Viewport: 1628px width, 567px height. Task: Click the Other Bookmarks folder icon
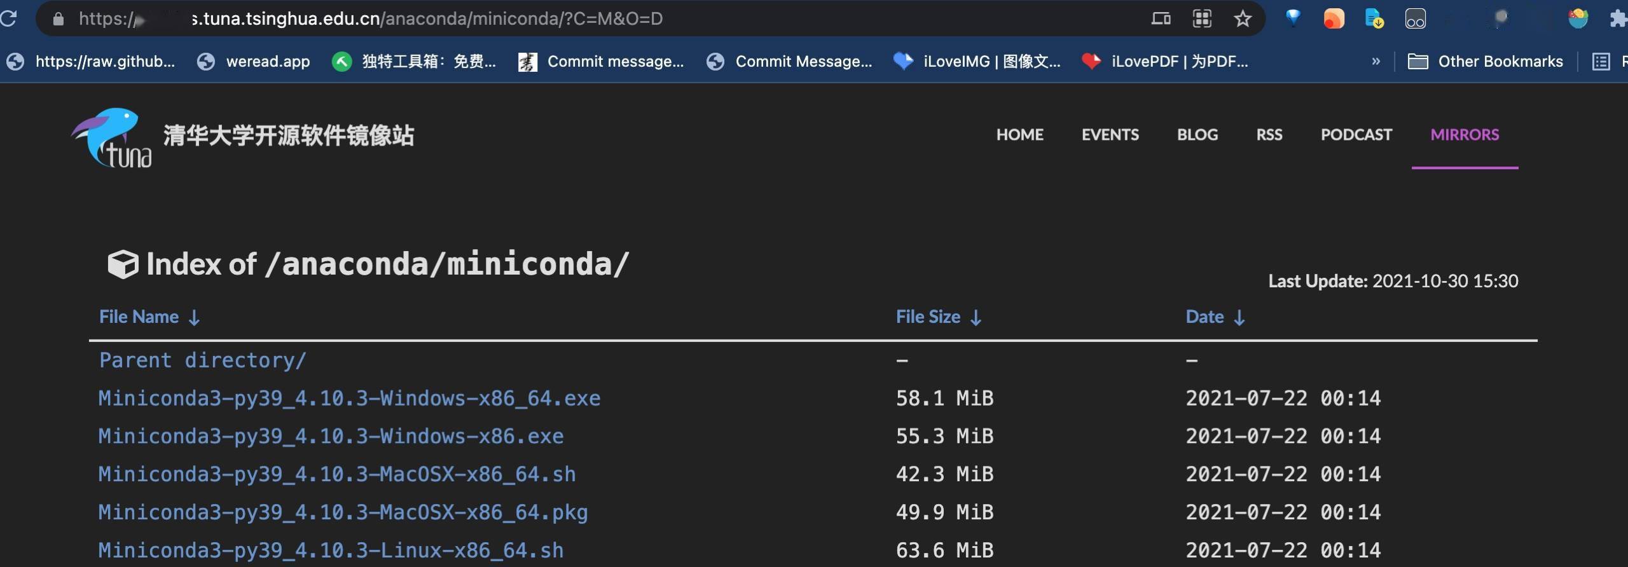click(x=1418, y=62)
